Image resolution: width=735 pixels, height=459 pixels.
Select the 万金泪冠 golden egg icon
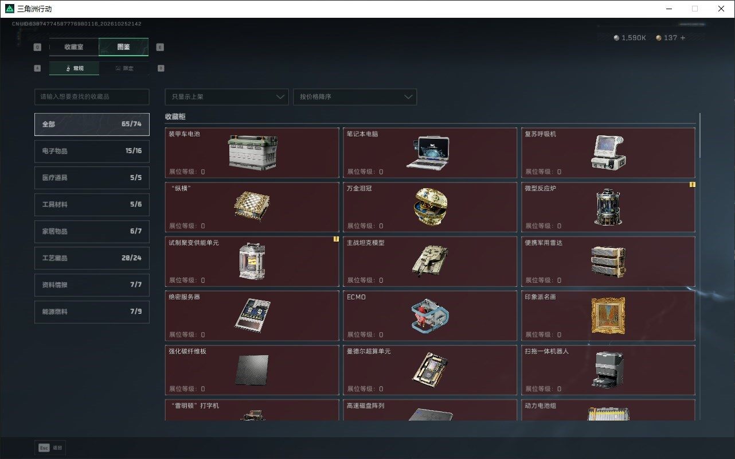click(431, 207)
